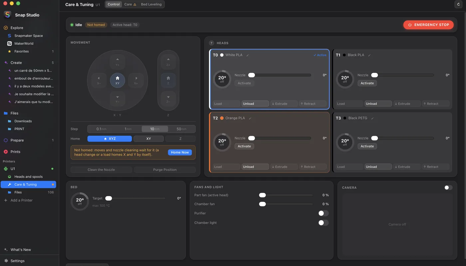The image size is (466, 266).
Task: Jog the head in the X+ direction
Action: click(136, 81)
